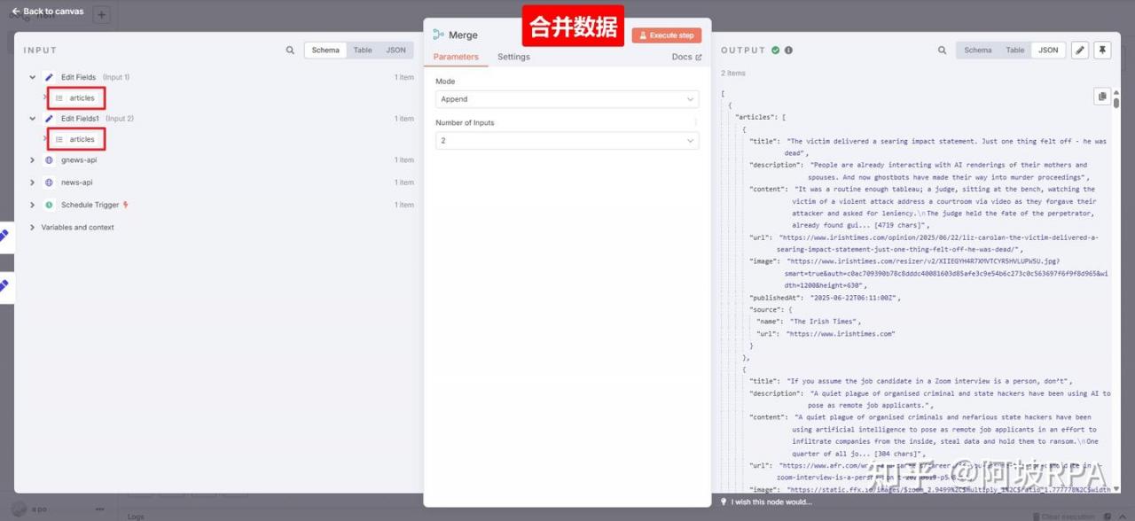Viewport: 1135px width, 521px height.
Task: Switch OUTPUT view to JSON
Action: click(1048, 51)
